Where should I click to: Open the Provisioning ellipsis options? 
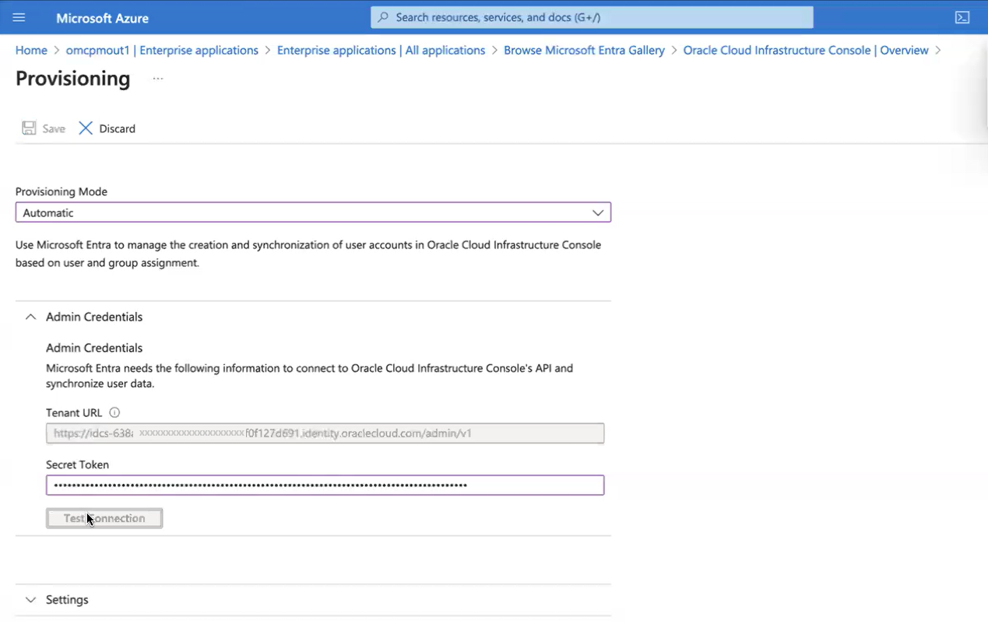click(x=157, y=78)
